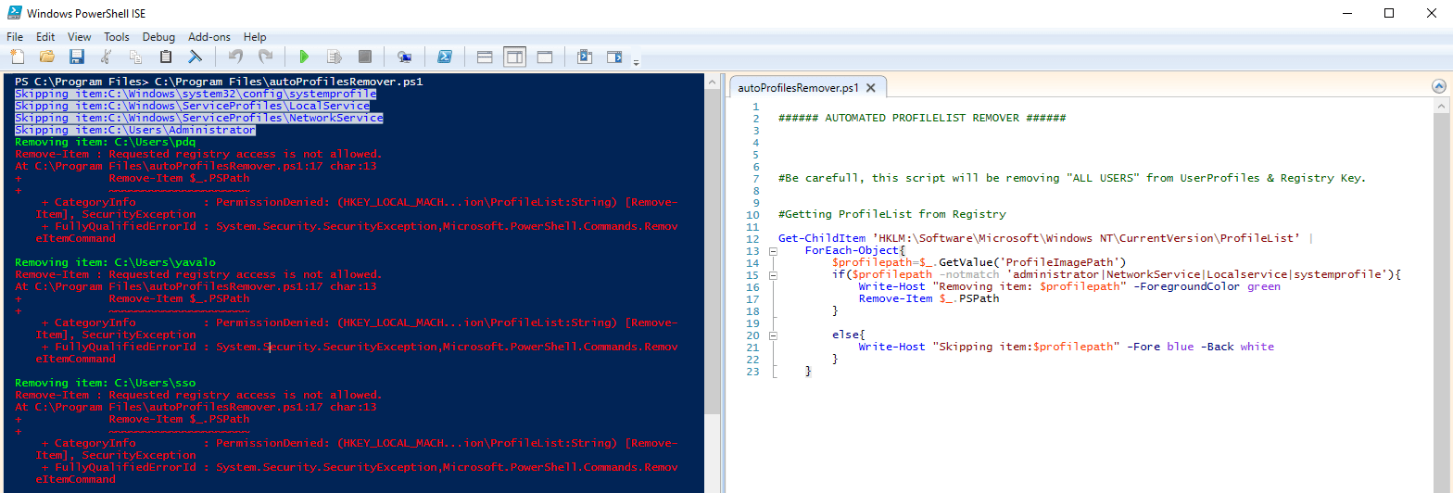Open new remote PowerShell tab
The image size is (1453, 493).
pyautogui.click(x=405, y=57)
